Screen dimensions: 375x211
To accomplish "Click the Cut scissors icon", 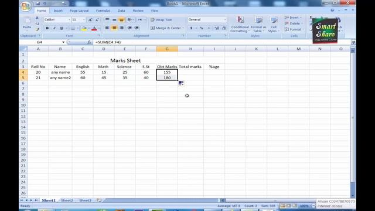I will [x=37, y=18].
